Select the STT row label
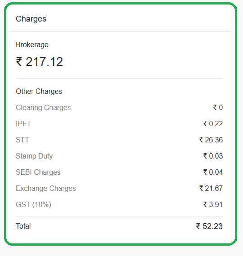243x256 pixels. [x=22, y=140]
